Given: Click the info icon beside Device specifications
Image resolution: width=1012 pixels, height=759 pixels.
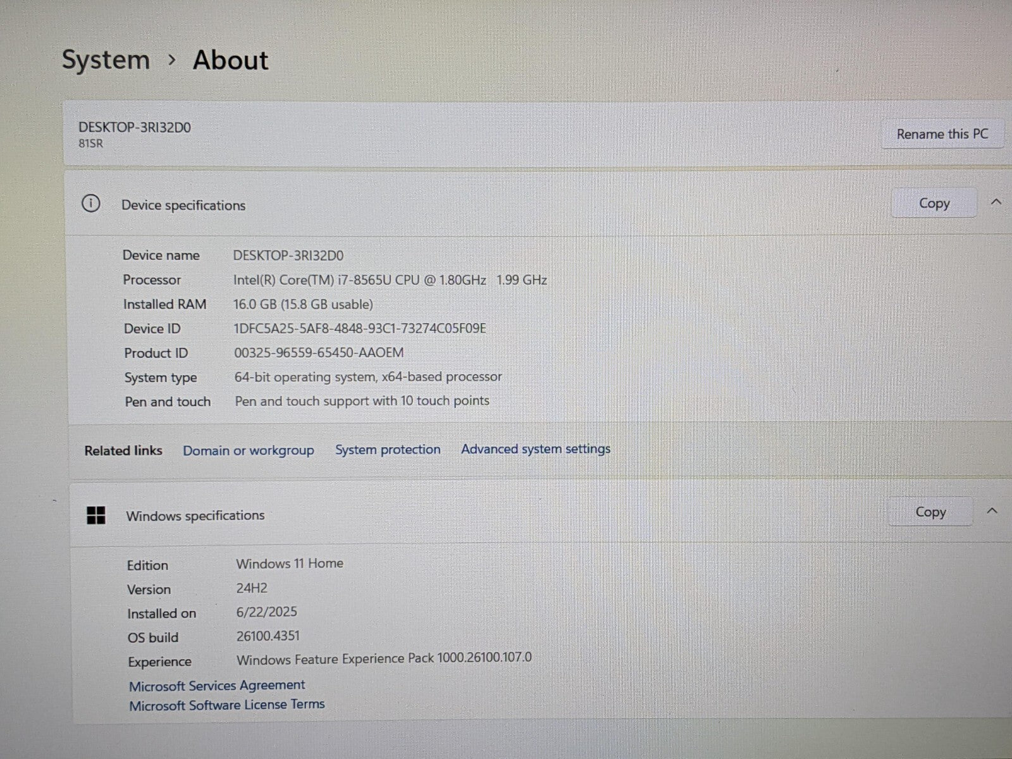Looking at the screenshot, I should [91, 204].
